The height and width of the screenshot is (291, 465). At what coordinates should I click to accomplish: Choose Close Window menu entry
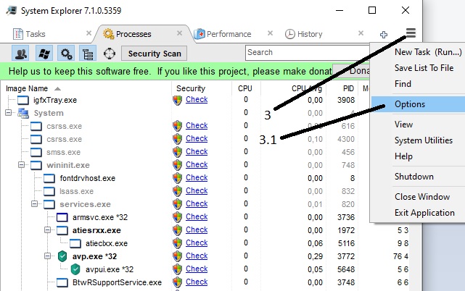tap(422, 197)
